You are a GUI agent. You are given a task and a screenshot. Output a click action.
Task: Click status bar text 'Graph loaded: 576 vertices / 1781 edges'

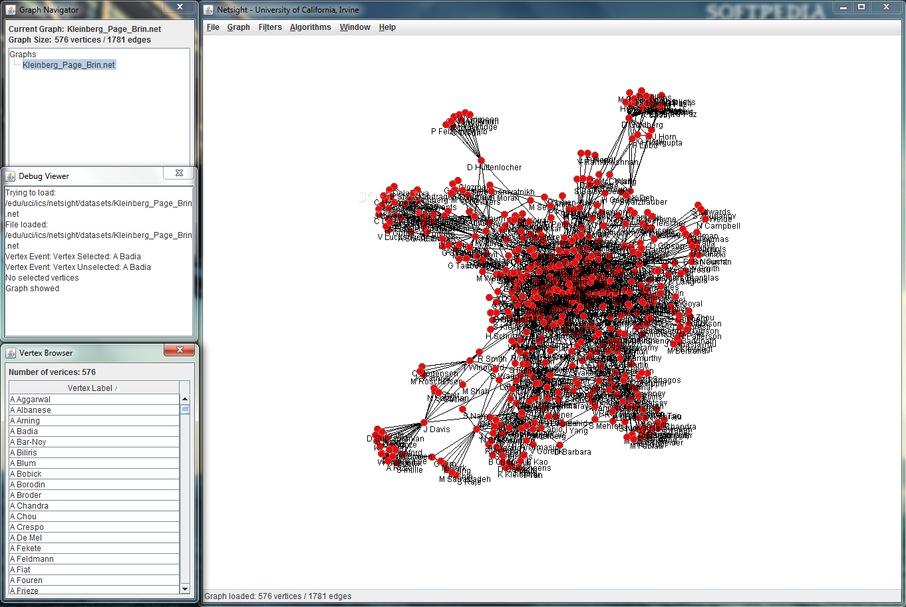278,596
